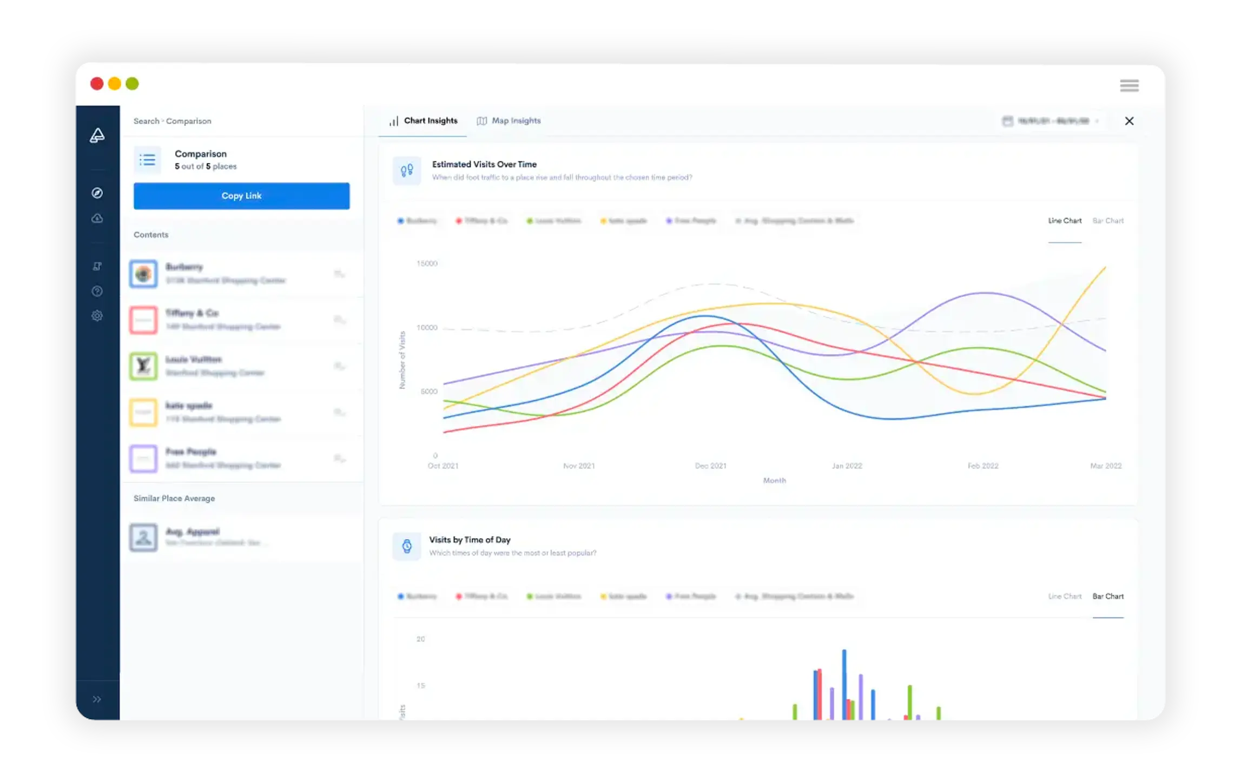Toggle kate spade legend in Estimated Visits chart

[623, 221]
